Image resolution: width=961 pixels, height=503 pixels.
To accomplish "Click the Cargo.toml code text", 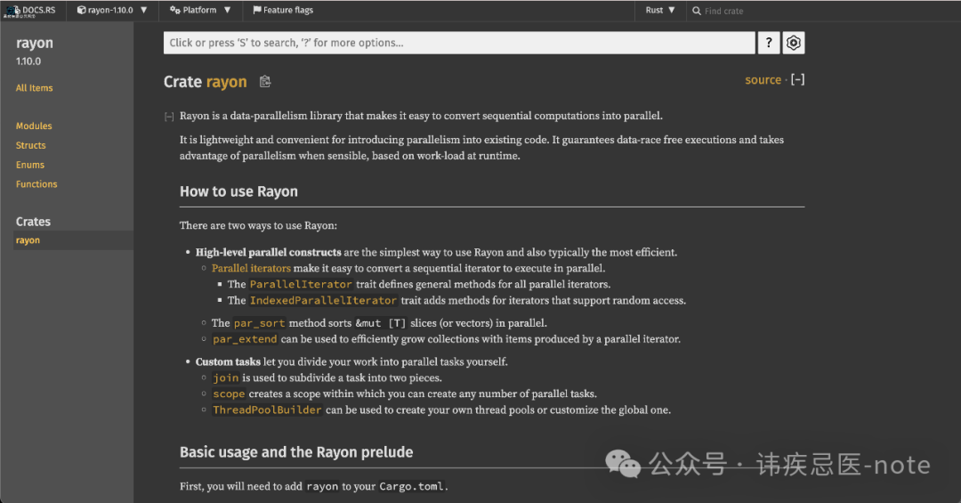I will pos(411,486).
